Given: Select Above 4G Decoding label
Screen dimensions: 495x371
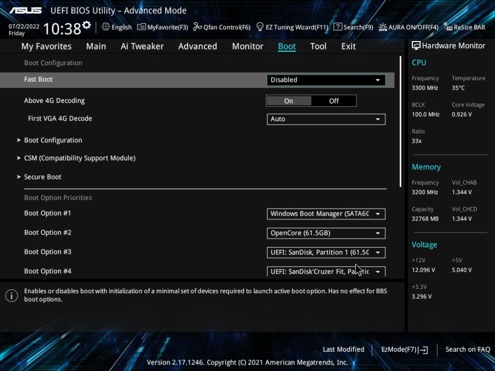Looking at the screenshot, I should pyautogui.click(x=54, y=100).
